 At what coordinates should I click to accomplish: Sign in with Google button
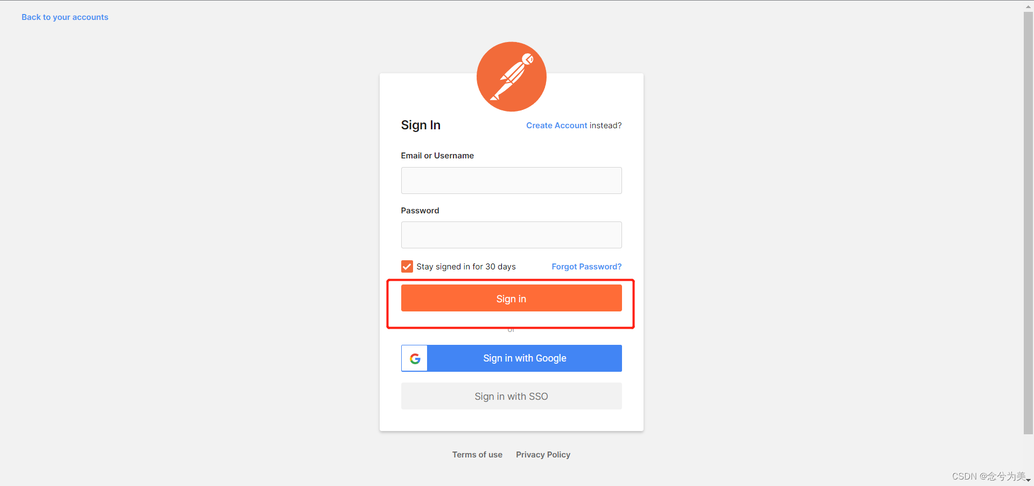pos(511,358)
